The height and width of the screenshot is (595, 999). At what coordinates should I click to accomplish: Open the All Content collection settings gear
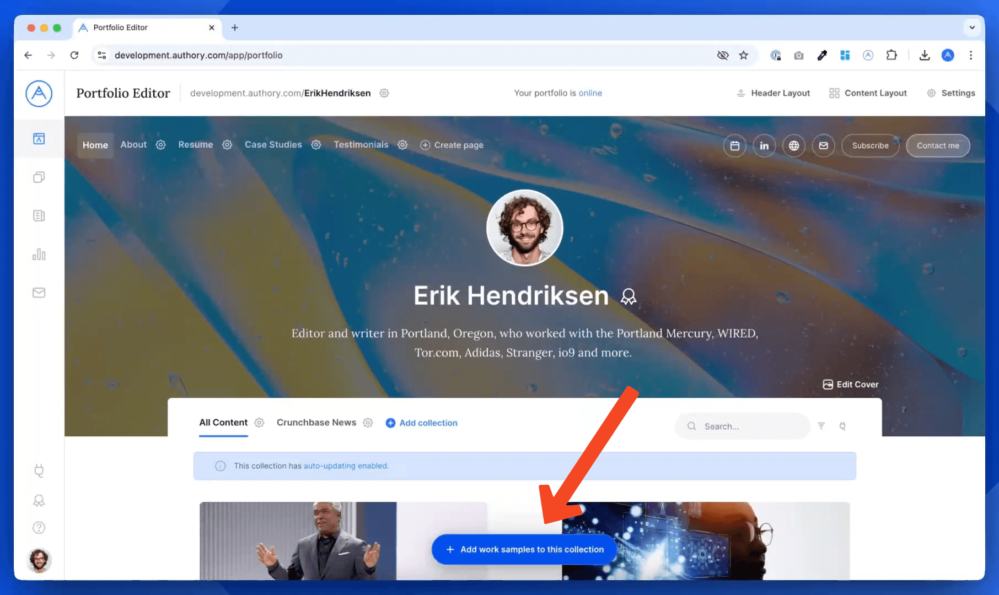click(259, 423)
